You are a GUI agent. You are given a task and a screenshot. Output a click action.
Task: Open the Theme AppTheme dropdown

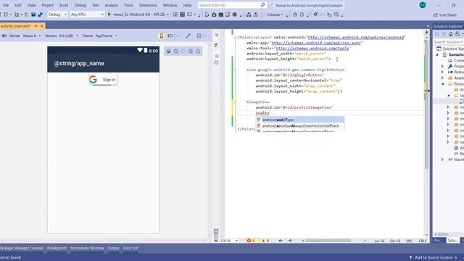pos(100,36)
